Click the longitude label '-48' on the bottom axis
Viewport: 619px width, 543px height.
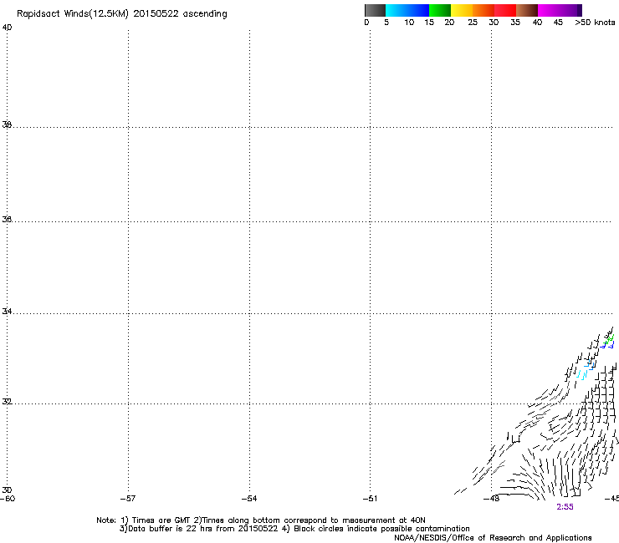[492, 499]
